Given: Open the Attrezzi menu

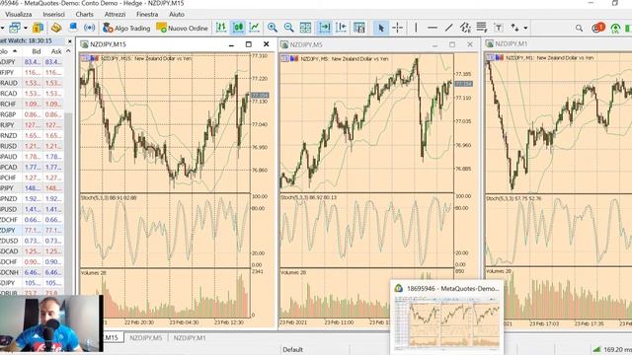Looking at the screenshot, I should [x=115, y=14].
